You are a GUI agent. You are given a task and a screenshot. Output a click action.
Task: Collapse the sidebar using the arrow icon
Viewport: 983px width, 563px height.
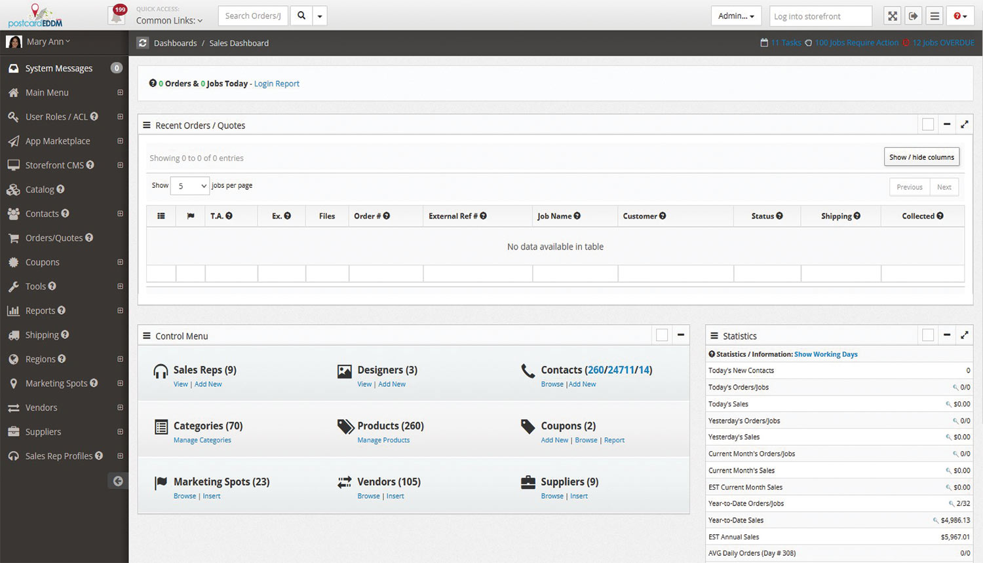click(119, 481)
